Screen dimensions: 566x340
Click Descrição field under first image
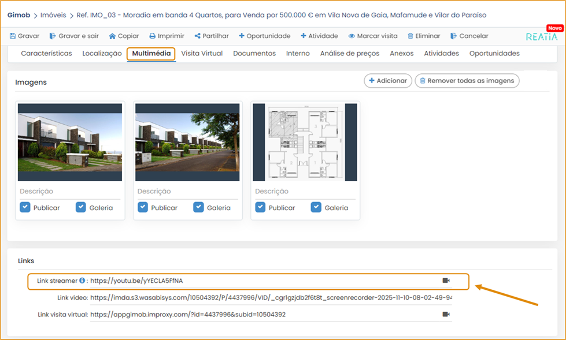tap(69, 191)
